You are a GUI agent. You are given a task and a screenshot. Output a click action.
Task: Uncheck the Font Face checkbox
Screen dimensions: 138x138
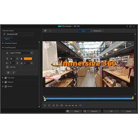pos(6,78)
